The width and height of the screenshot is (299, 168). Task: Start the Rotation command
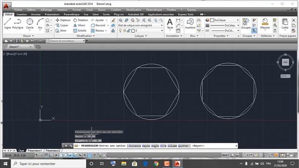pos(80,20)
